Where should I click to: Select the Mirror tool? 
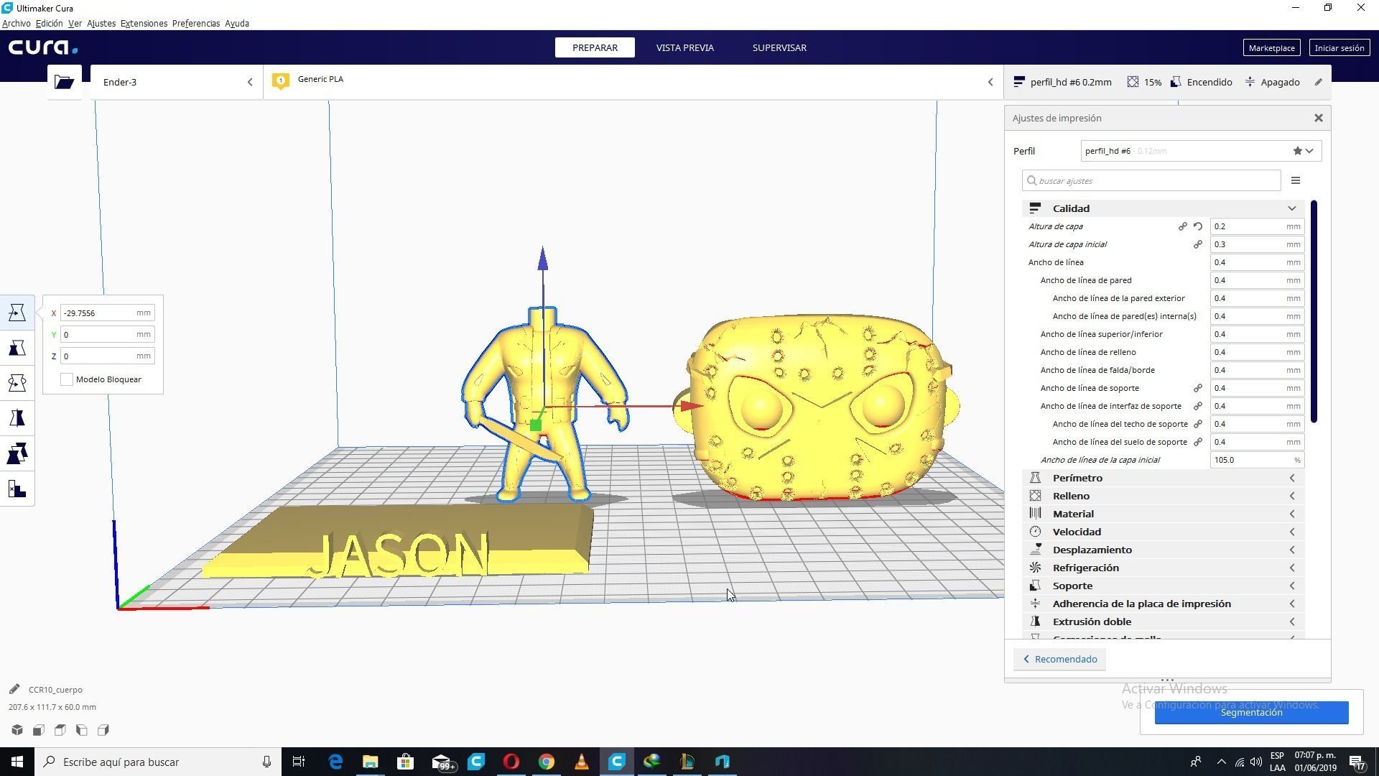tap(17, 418)
